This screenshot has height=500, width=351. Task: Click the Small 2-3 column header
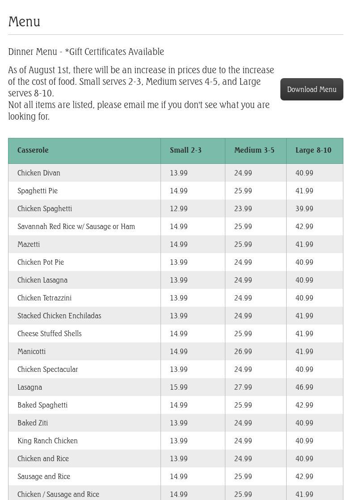pos(186,150)
